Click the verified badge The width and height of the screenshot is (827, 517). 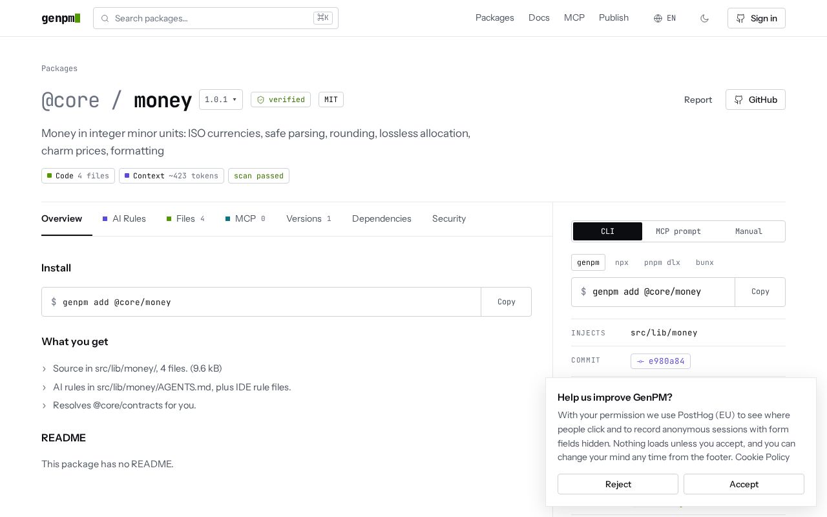click(280, 100)
